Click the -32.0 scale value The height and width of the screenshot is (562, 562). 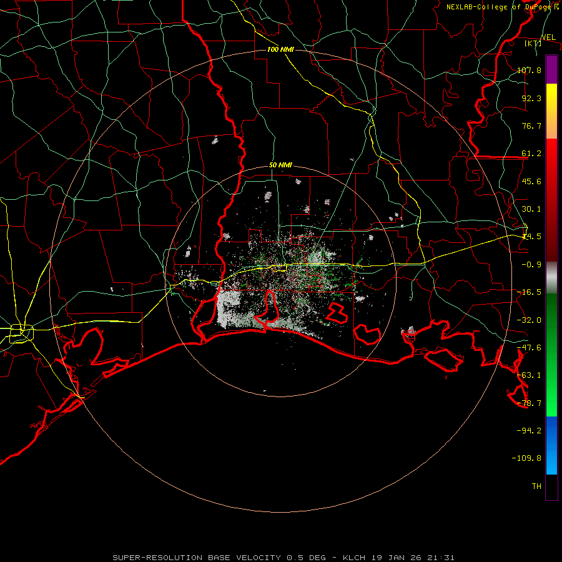[529, 320]
